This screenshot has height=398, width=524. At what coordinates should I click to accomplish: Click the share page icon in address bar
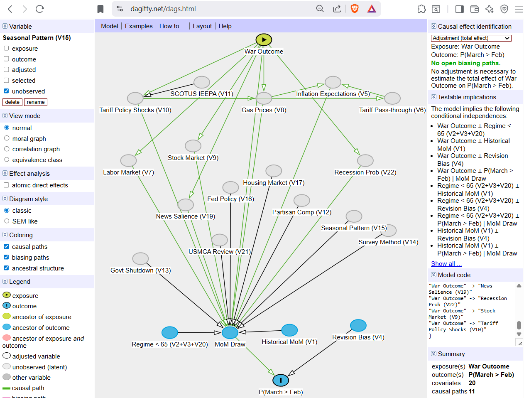pyautogui.click(x=337, y=9)
